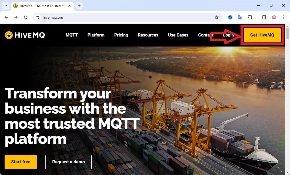
Task: Open the Pricing page link
Action: click(121, 35)
